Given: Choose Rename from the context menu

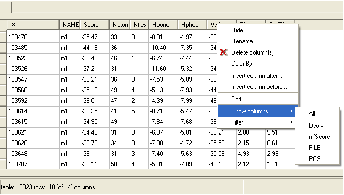Looking at the screenshot, I should coord(245,41).
